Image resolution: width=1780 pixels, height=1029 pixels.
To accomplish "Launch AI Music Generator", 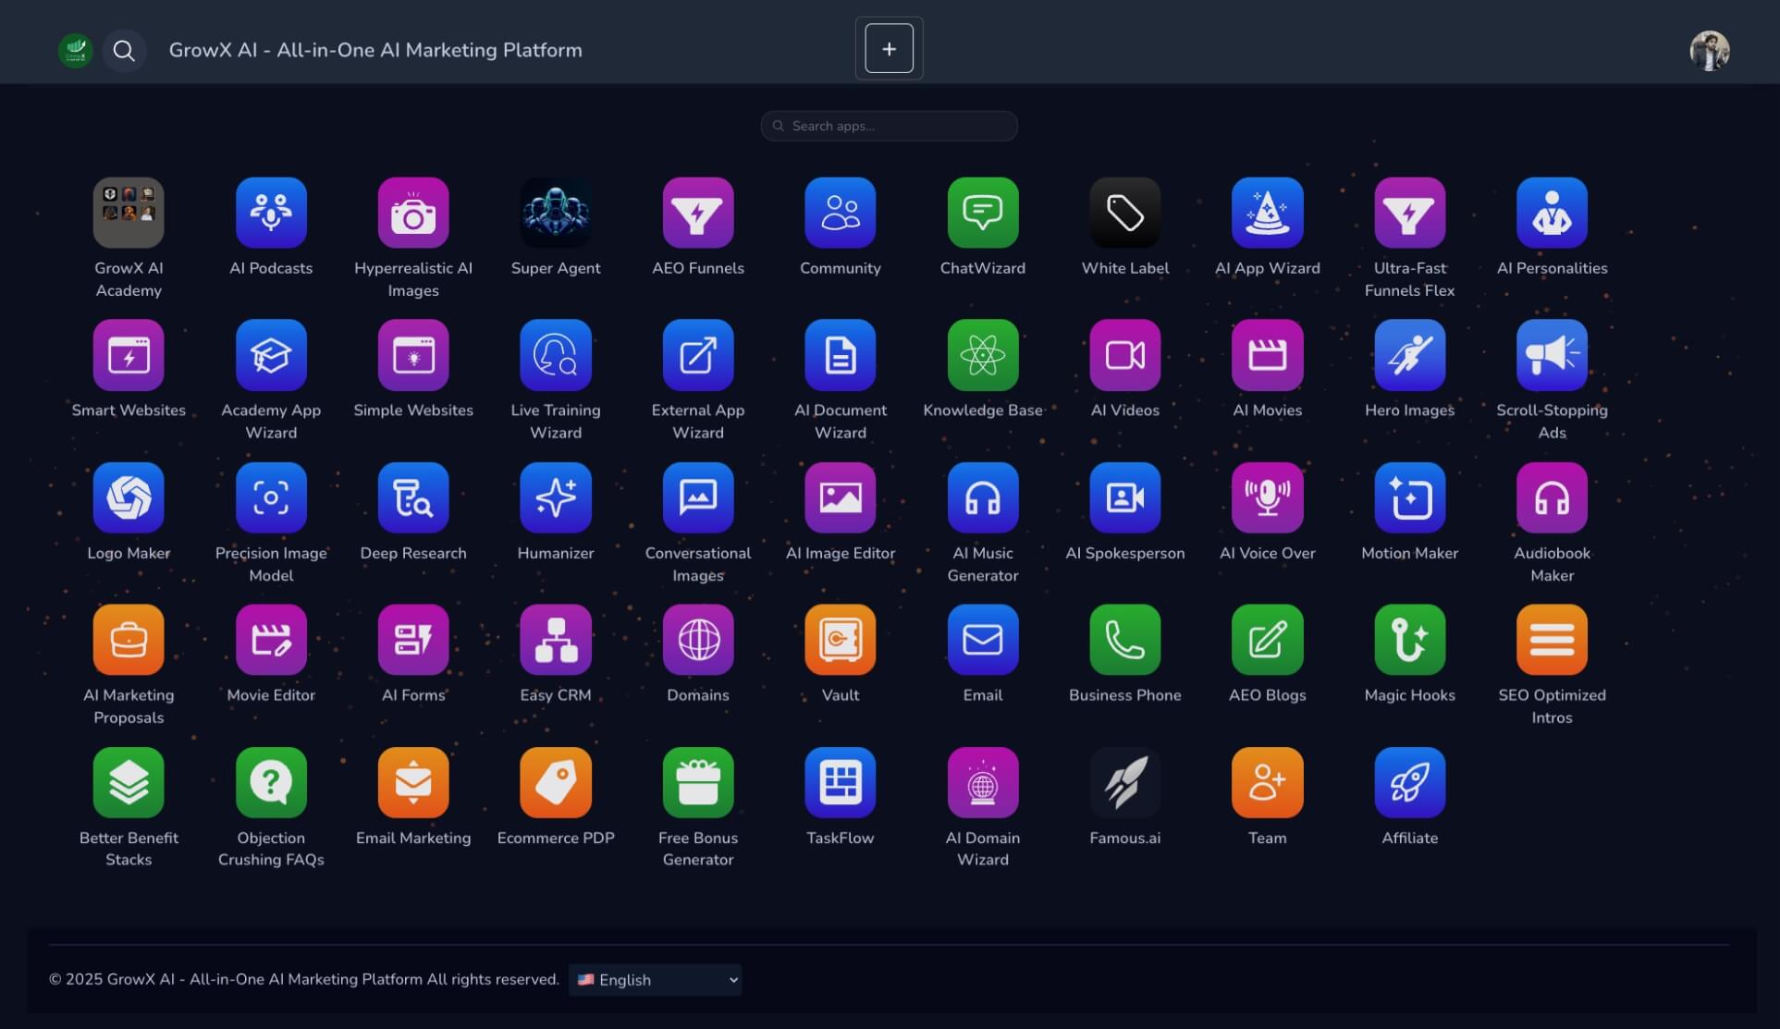I will (x=983, y=497).
